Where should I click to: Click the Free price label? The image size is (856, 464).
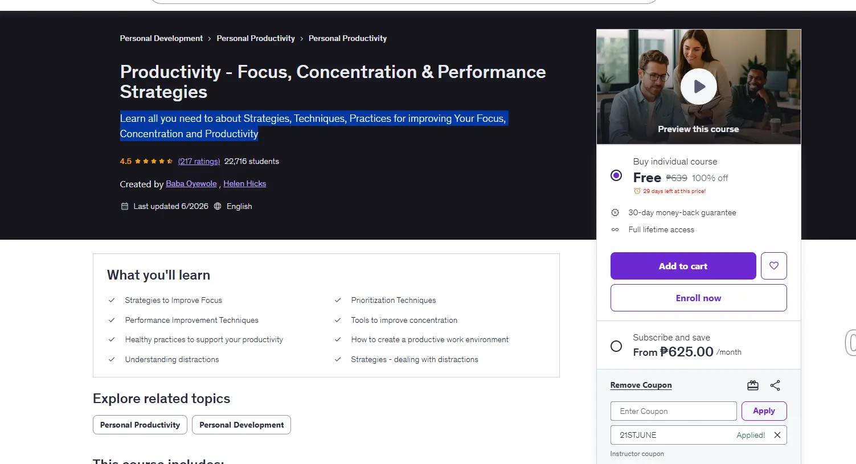[x=647, y=178]
